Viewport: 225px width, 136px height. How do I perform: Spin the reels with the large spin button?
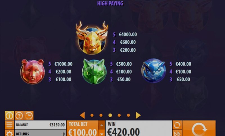coord(199,128)
